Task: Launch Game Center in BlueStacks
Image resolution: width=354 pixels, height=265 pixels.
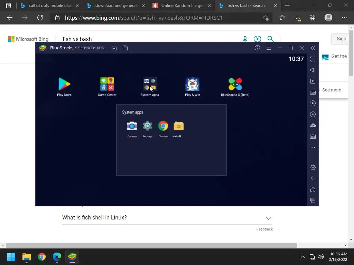Action: point(107,84)
